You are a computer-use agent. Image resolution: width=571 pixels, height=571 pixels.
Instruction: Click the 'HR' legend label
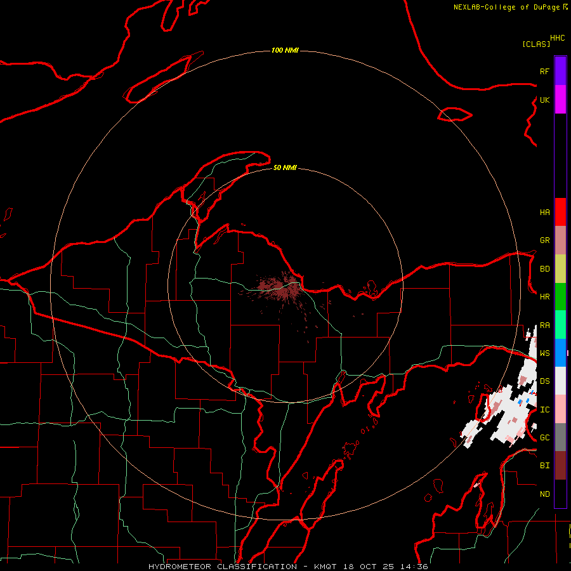click(x=544, y=297)
